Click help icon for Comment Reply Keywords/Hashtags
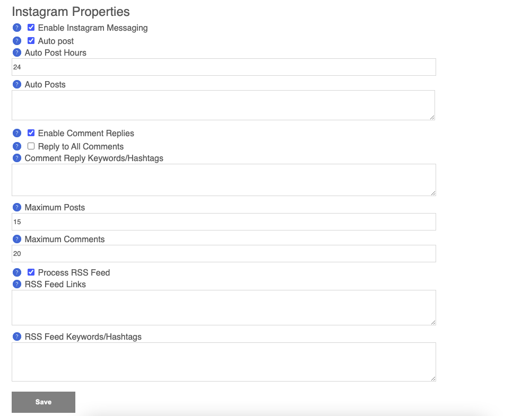This screenshot has width=521, height=416. tap(17, 158)
